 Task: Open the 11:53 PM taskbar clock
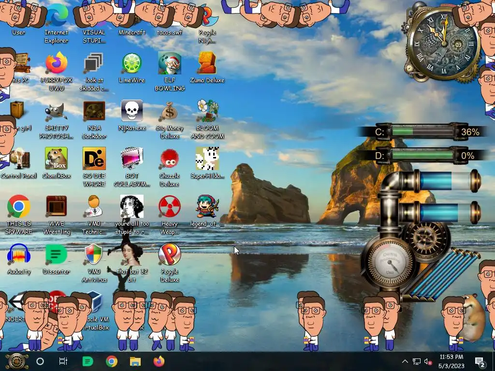coord(451,361)
